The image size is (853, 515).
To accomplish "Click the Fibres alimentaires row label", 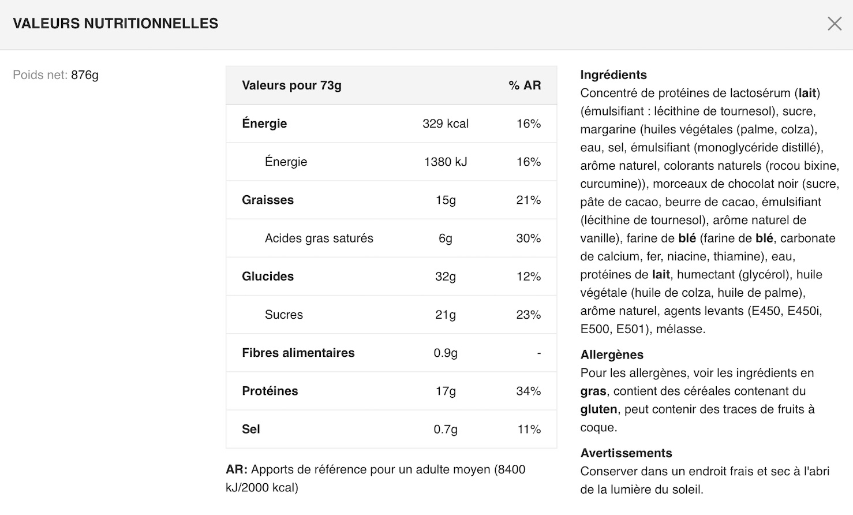I will pos(298,353).
